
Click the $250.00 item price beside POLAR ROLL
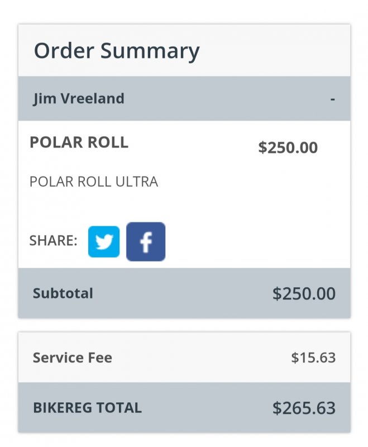tap(288, 148)
